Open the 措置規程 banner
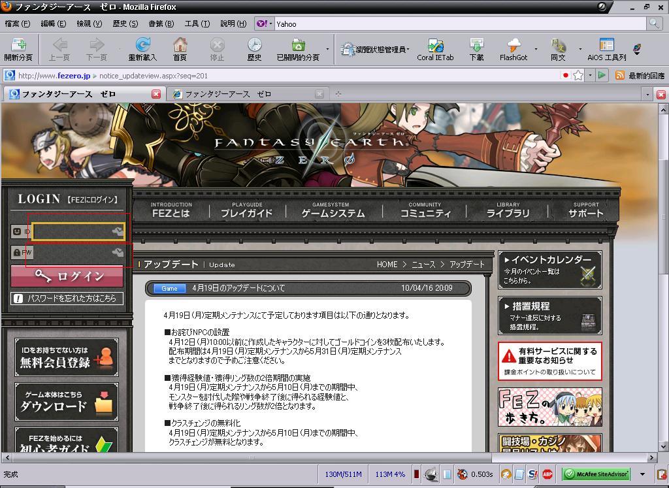The image size is (669, 488). [x=550, y=316]
